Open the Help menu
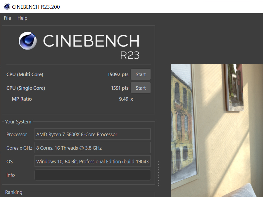 pyautogui.click(x=22, y=18)
